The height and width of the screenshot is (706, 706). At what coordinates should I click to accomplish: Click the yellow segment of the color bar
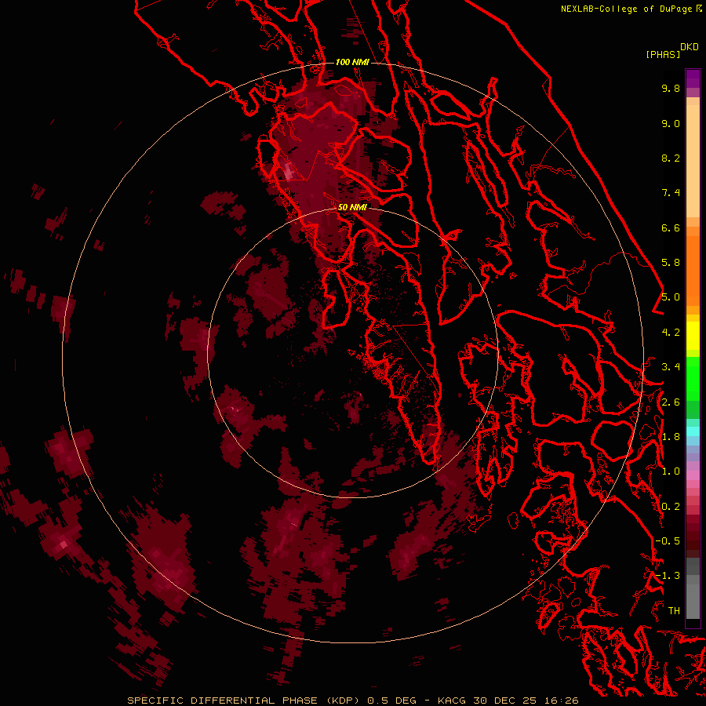click(x=693, y=336)
